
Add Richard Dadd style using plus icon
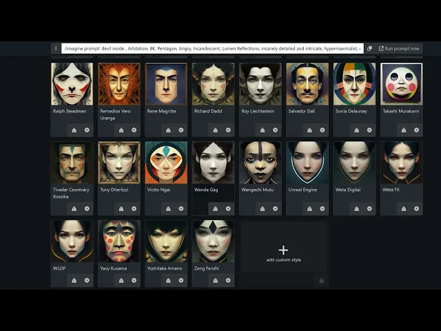[228, 130]
